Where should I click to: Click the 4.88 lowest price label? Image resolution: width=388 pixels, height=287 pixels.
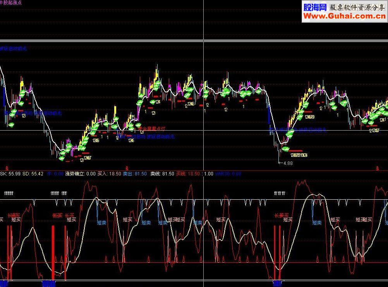coord(288,163)
